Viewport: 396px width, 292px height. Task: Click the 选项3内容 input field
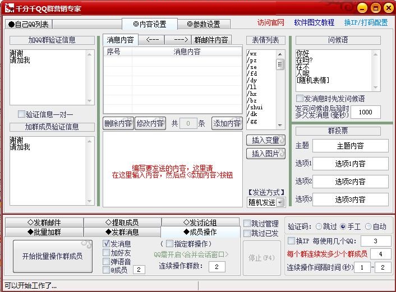(x=351, y=200)
